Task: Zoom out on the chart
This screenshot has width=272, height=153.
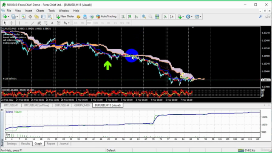Action: coord(150,17)
